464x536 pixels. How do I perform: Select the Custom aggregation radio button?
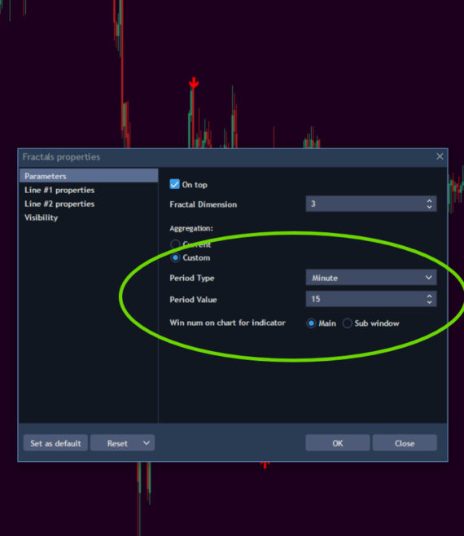(x=175, y=257)
